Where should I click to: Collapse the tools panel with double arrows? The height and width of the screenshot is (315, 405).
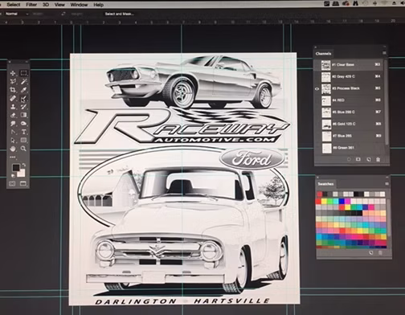pos(27,62)
